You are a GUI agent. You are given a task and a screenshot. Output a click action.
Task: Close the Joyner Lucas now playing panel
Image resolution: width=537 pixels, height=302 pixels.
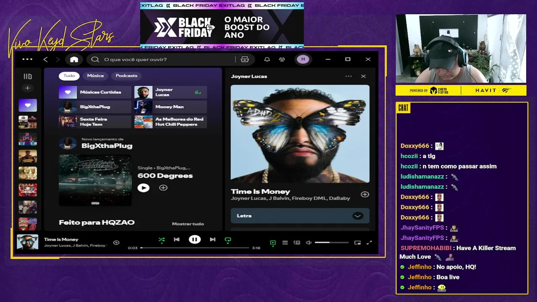click(x=363, y=76)
